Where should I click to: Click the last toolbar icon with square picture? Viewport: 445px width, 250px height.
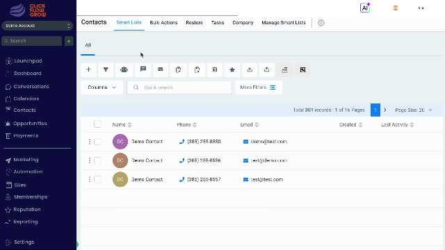click(x=303, y=69)
